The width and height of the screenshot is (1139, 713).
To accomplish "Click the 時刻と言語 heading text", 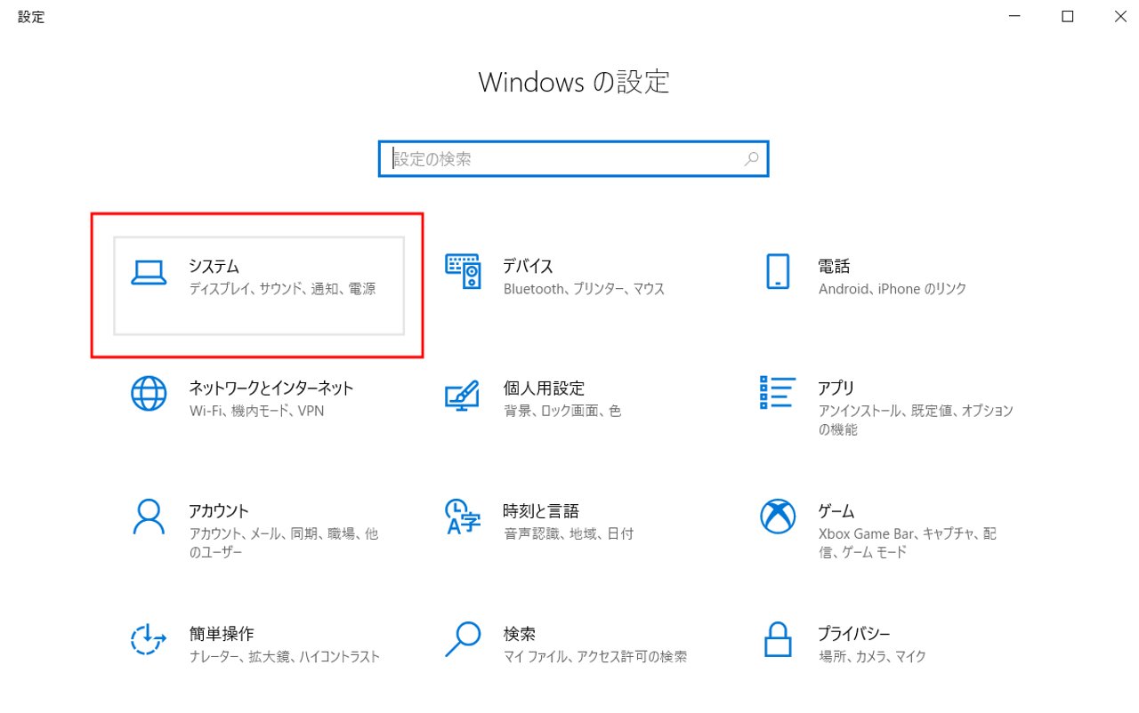I will pyautogui.click(x=540, y=511).
